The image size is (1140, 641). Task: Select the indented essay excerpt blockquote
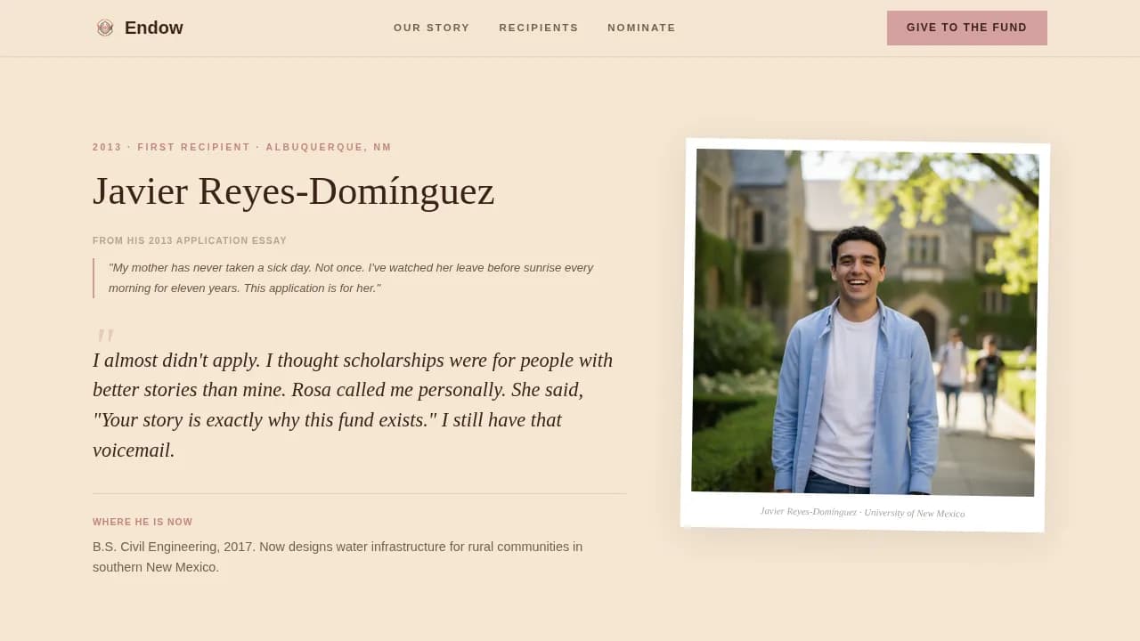[352, 277]
